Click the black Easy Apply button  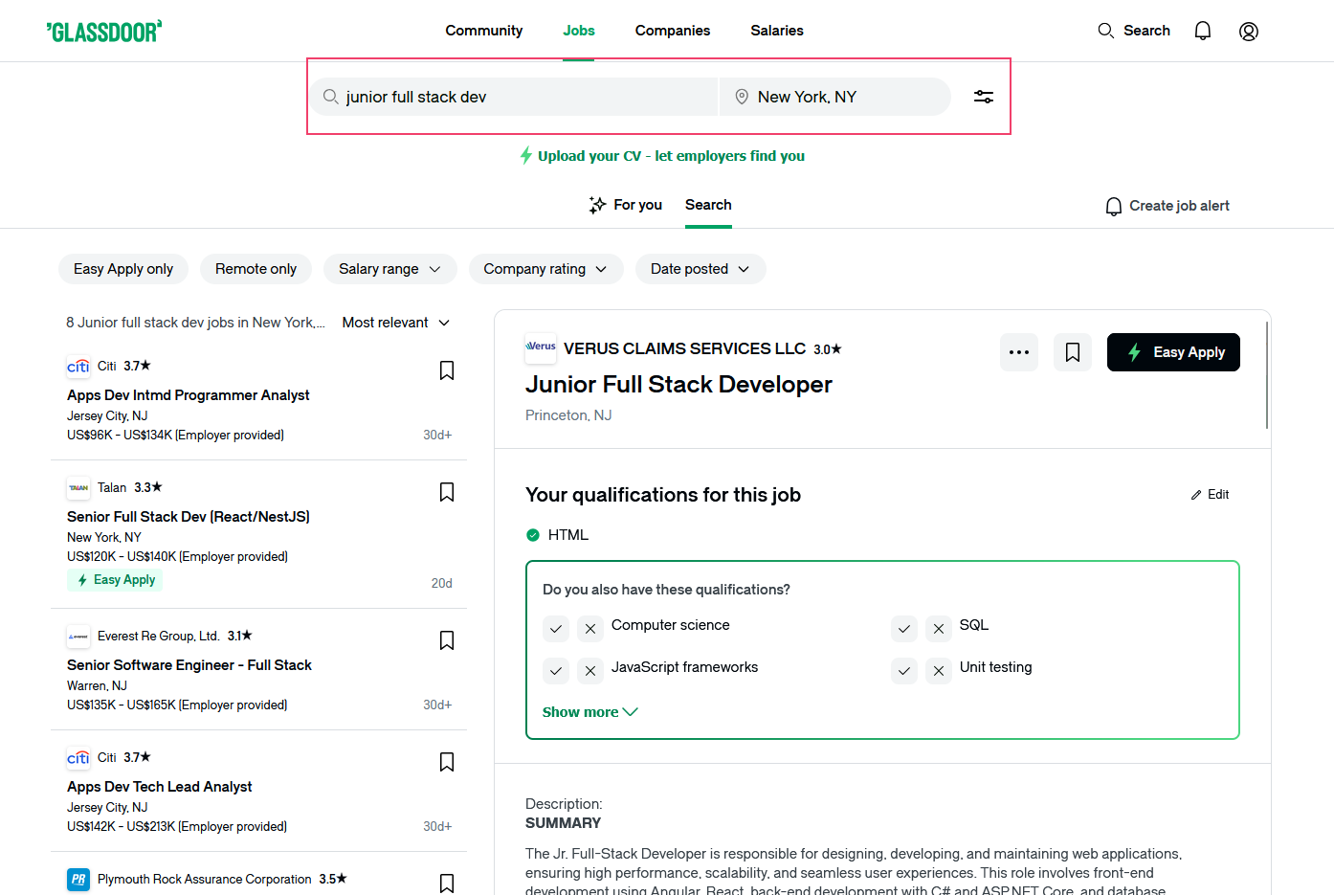(1173, 352)
